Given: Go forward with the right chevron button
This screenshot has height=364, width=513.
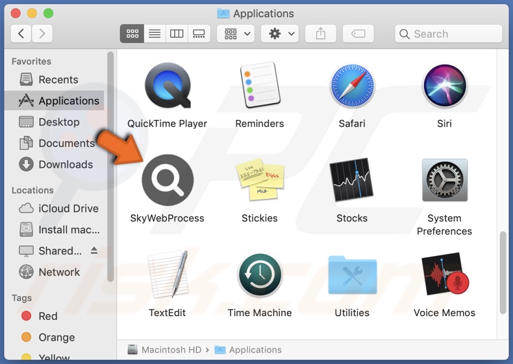Looking at the screenshot, I should point(42,34).
